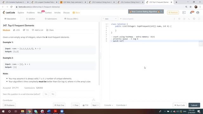Open Mock in the navigation bar

click(x=40, y=13)
